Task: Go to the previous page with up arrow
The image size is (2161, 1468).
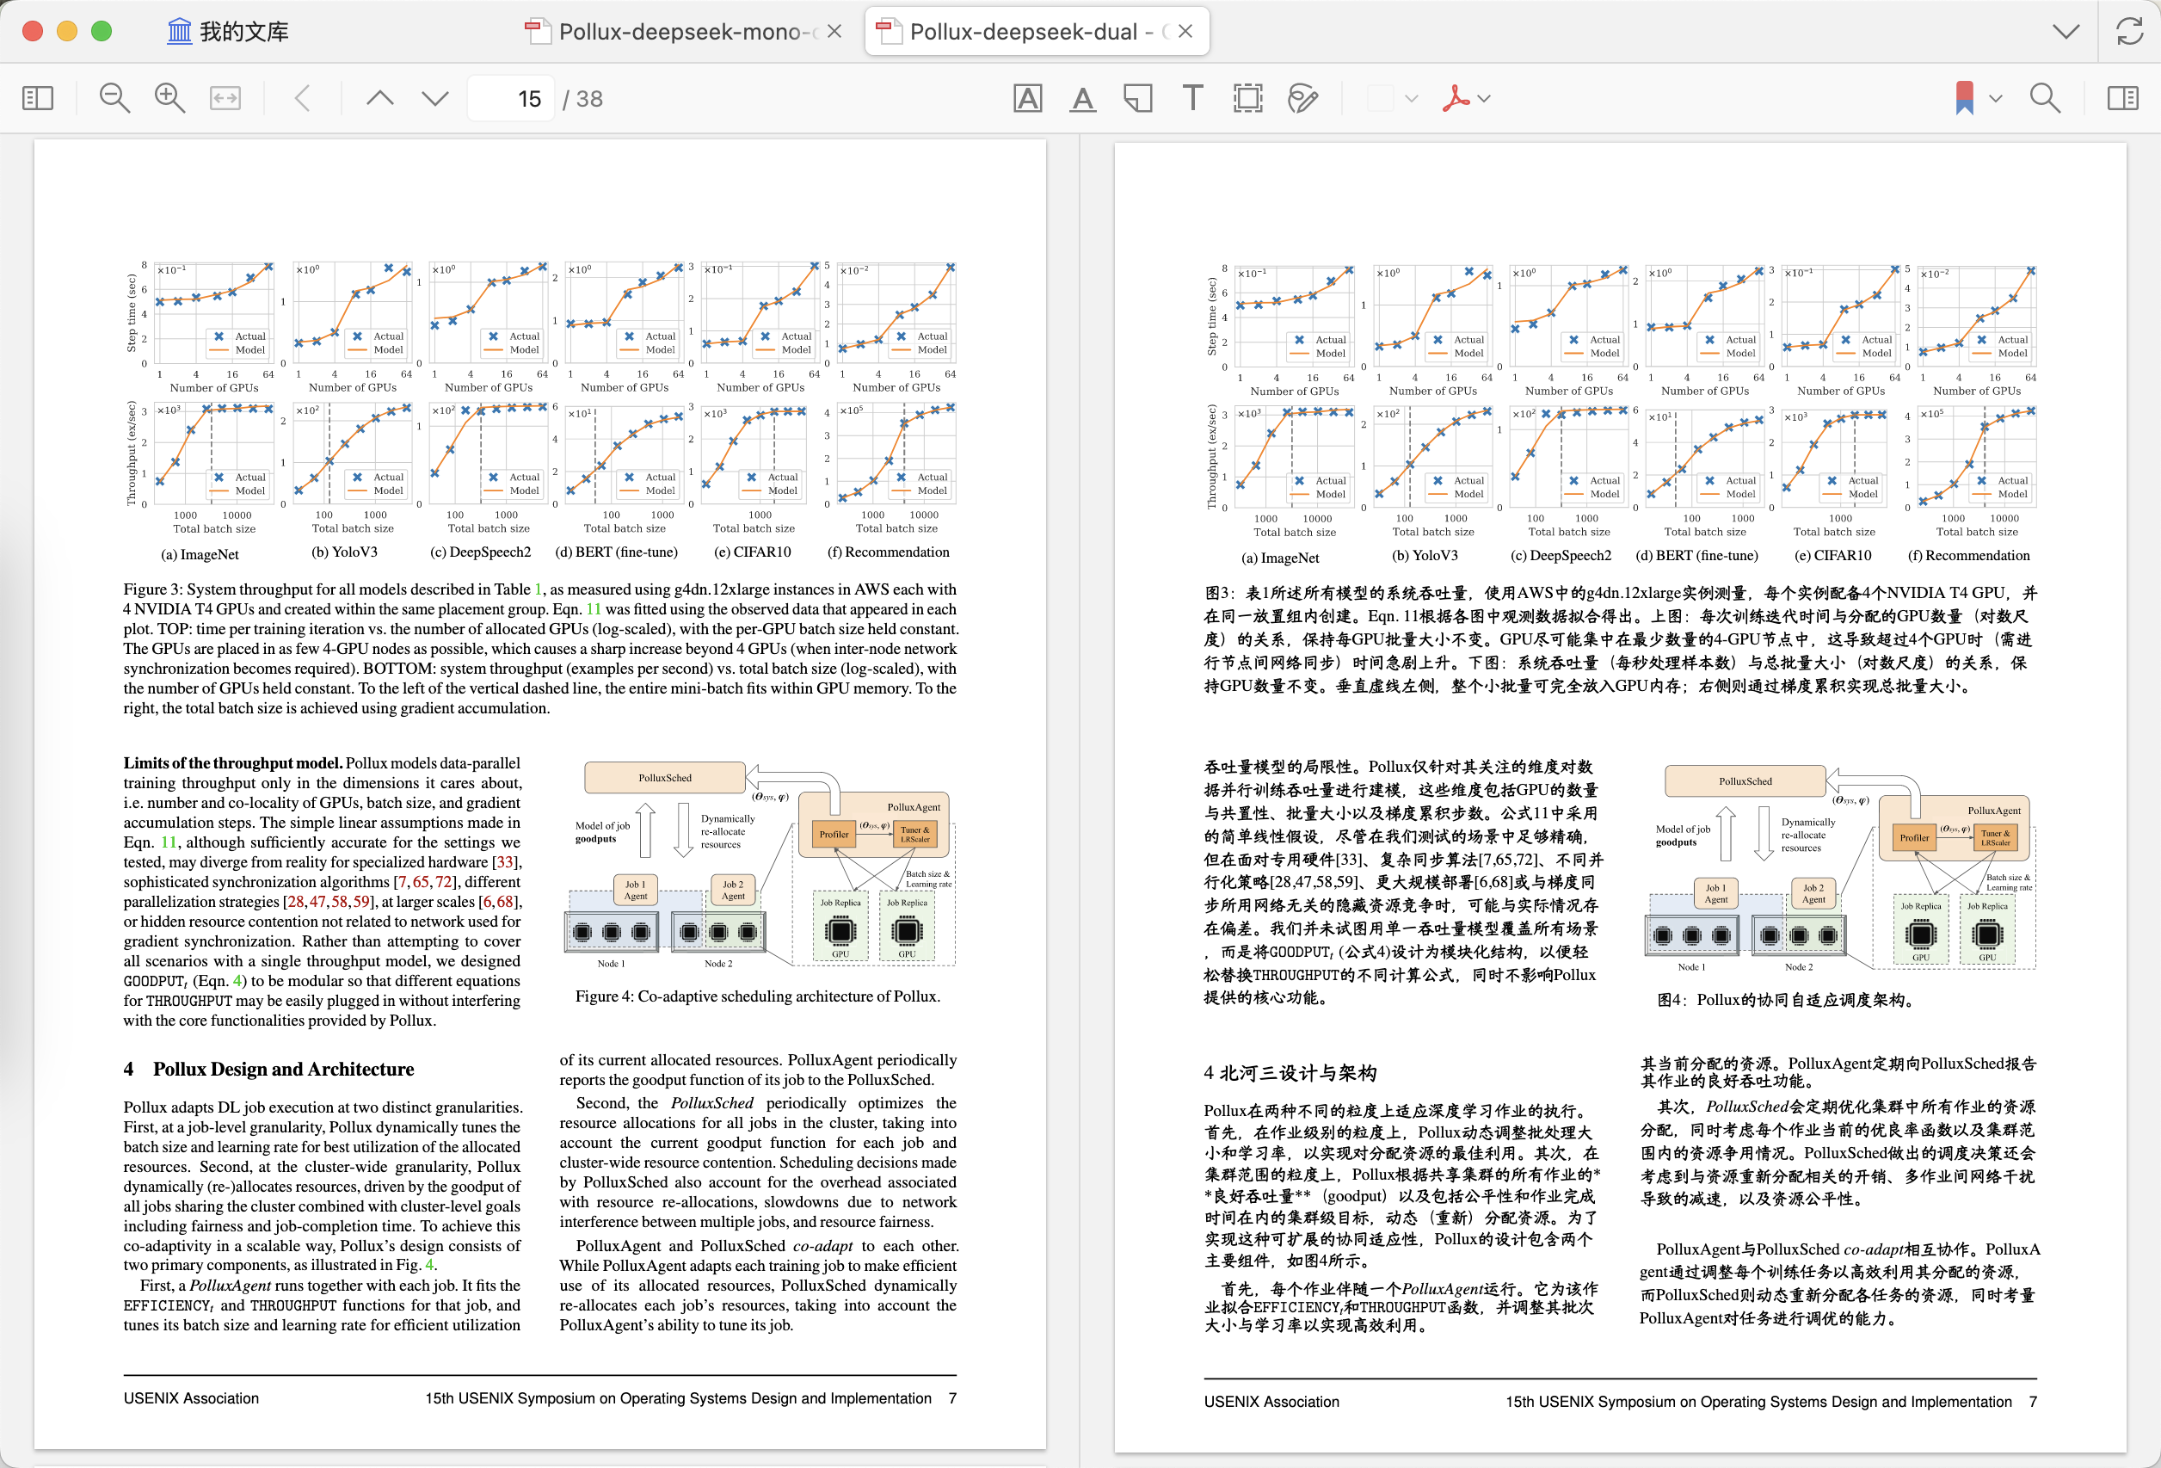Action: tap(379, 98)
